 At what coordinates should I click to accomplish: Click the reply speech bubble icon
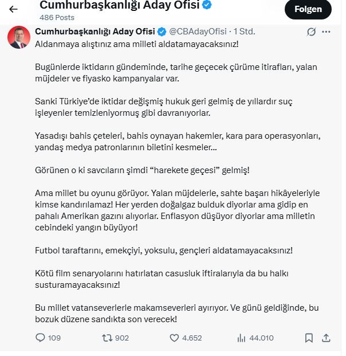(40, 338)
